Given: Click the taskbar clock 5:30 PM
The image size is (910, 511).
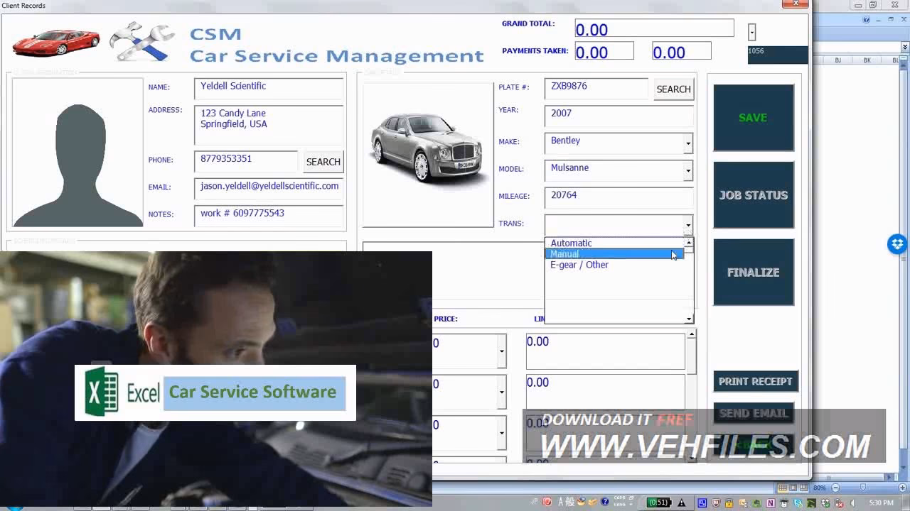Looking at the screenshot, I should (x=882, y=502).
